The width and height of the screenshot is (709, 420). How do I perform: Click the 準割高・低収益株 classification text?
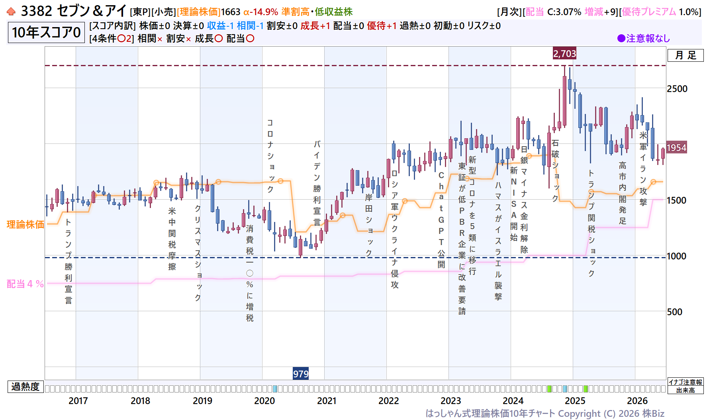click(317, 12)
